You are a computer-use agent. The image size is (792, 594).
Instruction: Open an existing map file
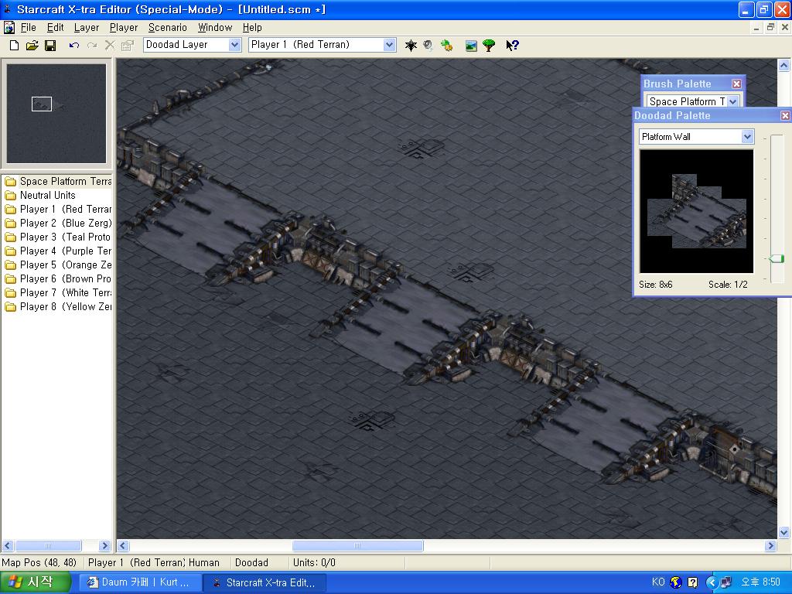tap(32, 46)
